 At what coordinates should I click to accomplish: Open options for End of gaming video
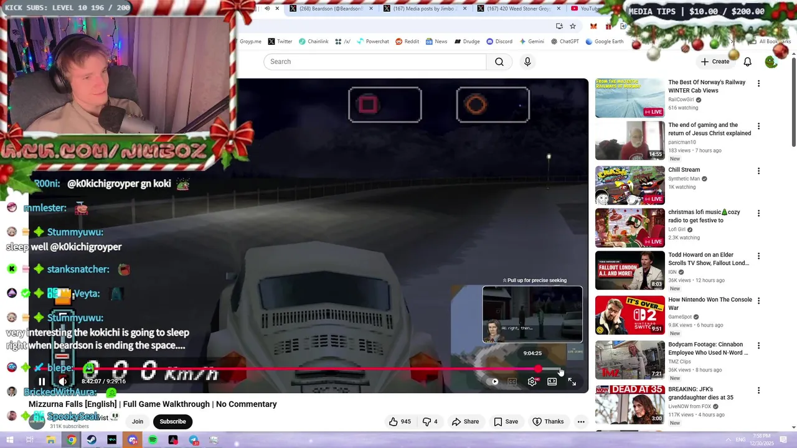(x=758, y=126)
